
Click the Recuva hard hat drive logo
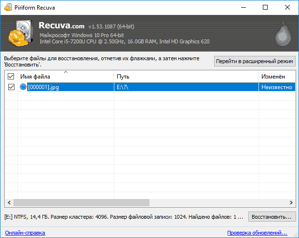pyautogui.click(x=21, y=33)
